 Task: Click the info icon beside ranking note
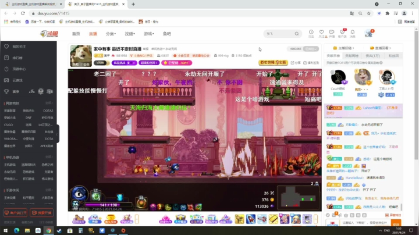[x=381, y=63]
